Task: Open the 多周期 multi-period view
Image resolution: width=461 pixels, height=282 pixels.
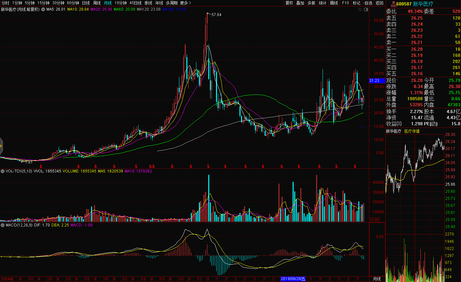Action: [x=172, y=3]
